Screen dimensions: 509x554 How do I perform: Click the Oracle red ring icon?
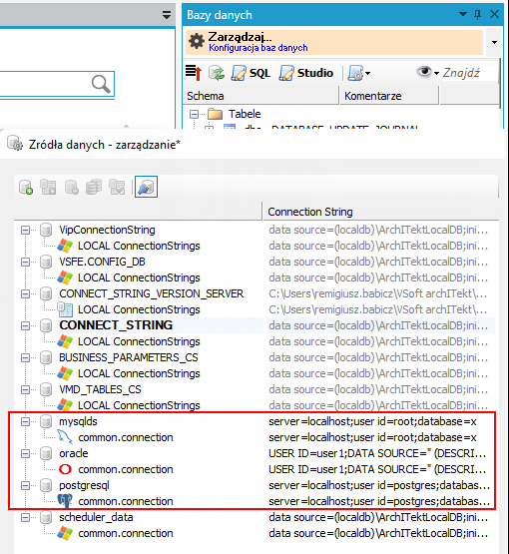[65, 469]
